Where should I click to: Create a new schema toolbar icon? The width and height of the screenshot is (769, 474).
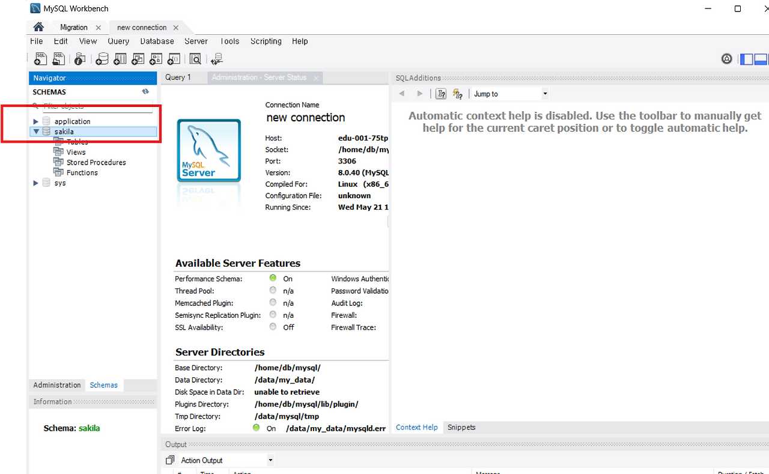point(103,59)
